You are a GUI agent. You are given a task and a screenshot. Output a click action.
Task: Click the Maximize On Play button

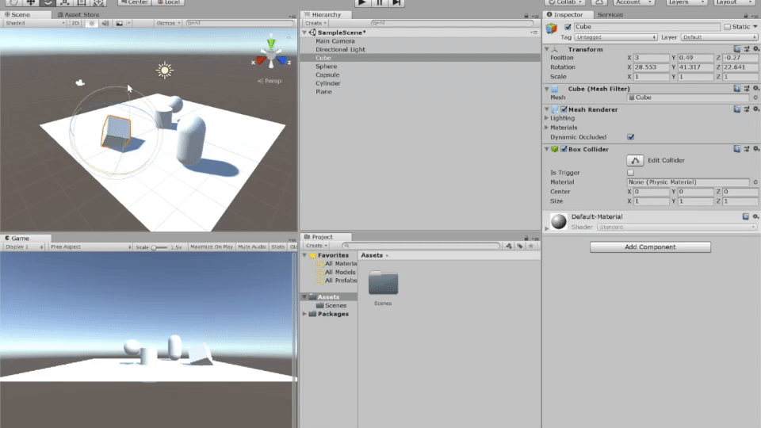(212, 247)
